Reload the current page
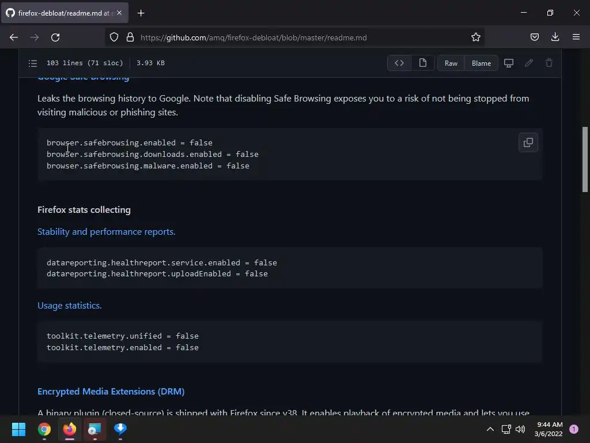 pyautogui.click(x=55, y=37)
